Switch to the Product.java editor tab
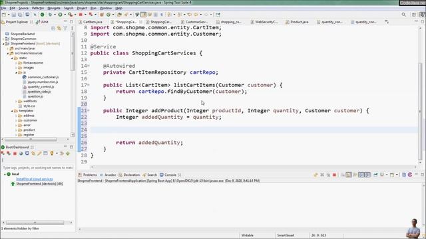Screen dimensions: 426x239 [x=297, y=22]
